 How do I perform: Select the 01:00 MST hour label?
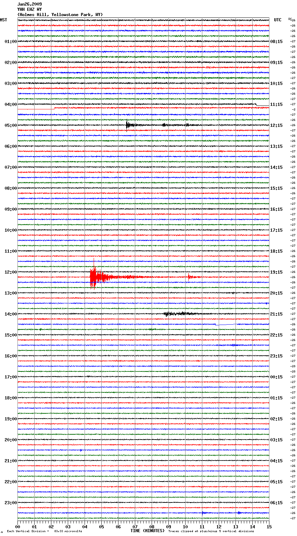coord(11,42)
